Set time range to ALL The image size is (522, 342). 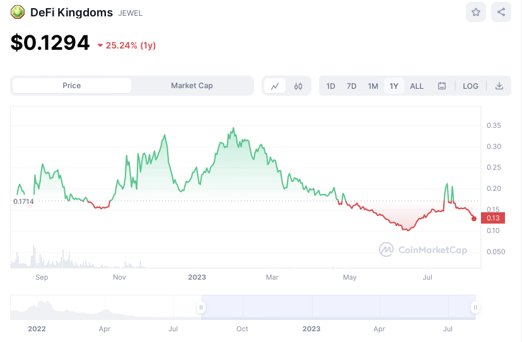tap(417, 86)
